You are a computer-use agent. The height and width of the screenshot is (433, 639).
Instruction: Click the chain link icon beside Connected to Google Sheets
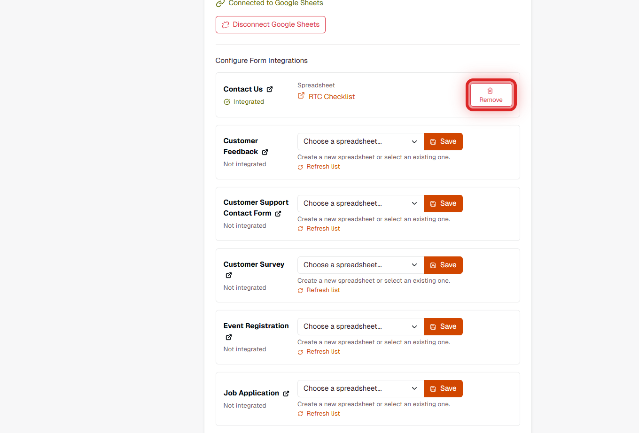point(219,3)
